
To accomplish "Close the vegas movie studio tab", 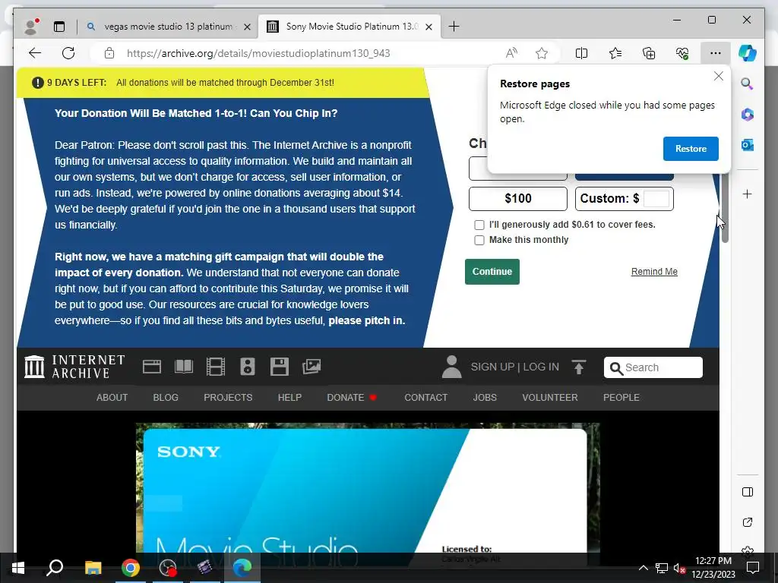I will 247,27.
